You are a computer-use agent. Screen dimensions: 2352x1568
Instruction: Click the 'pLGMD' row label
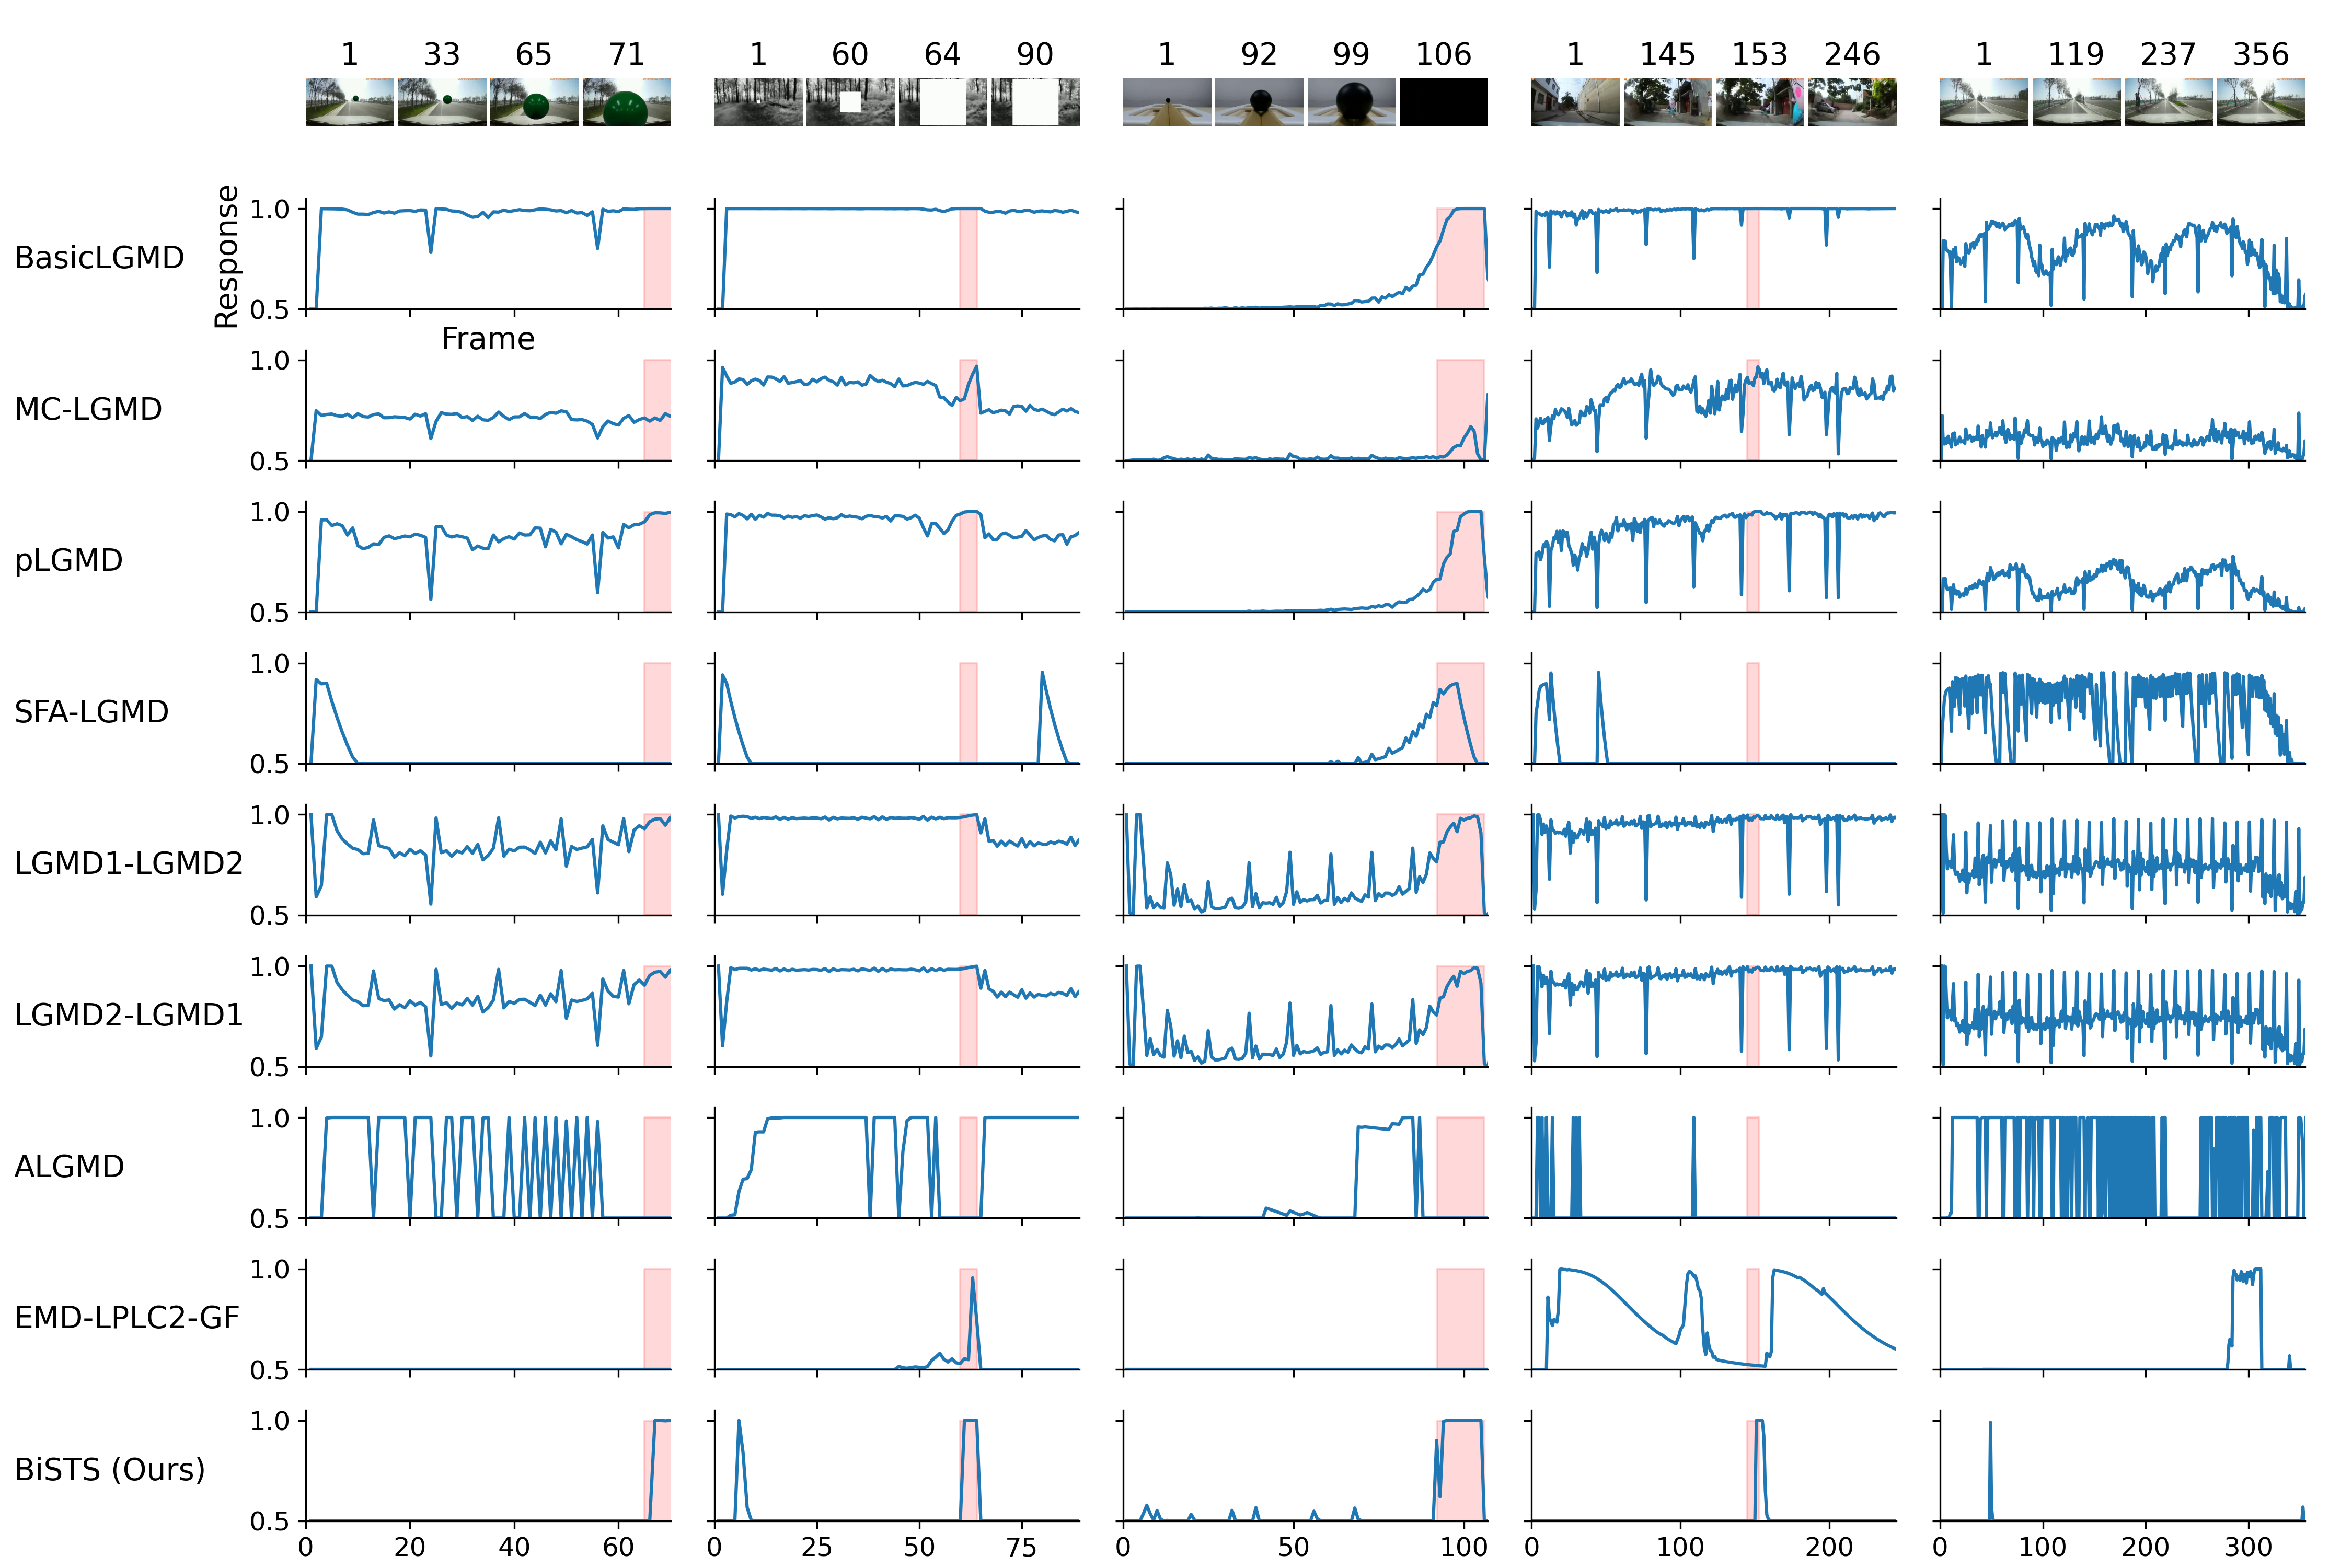(68, 561)
